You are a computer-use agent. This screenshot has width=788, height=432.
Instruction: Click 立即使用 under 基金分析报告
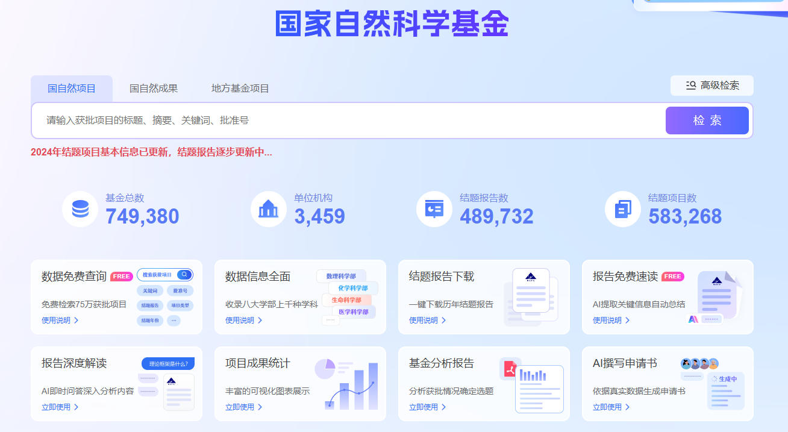pyautogui.click(x=427, y=407)
